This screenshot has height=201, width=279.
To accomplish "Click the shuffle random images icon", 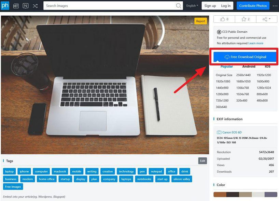I will coord(35,6).
